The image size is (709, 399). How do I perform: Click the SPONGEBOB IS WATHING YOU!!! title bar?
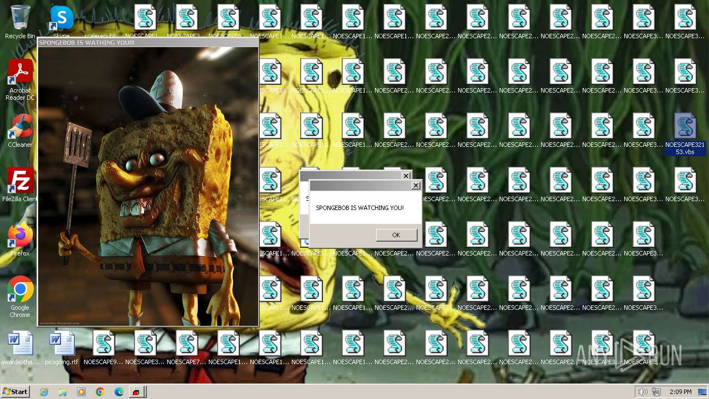(148, 42)
